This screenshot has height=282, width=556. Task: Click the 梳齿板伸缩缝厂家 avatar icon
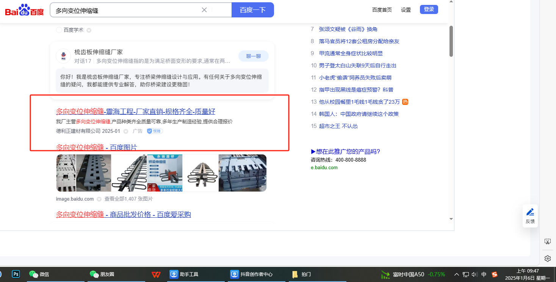[x=63, y=56]
